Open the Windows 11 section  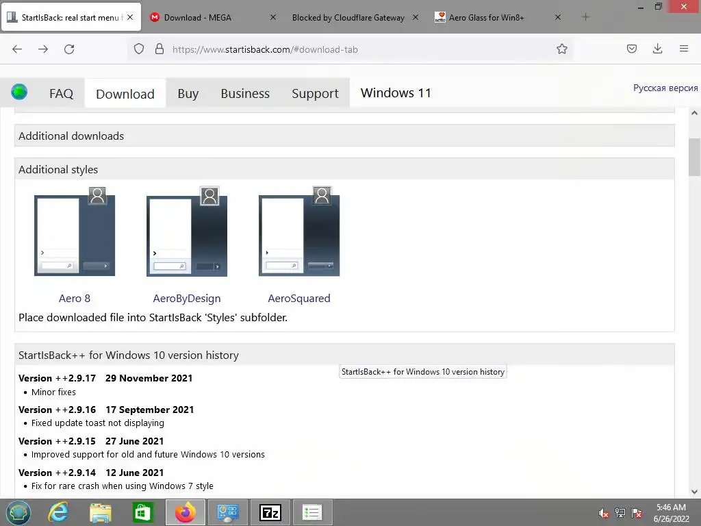[396, 93]
